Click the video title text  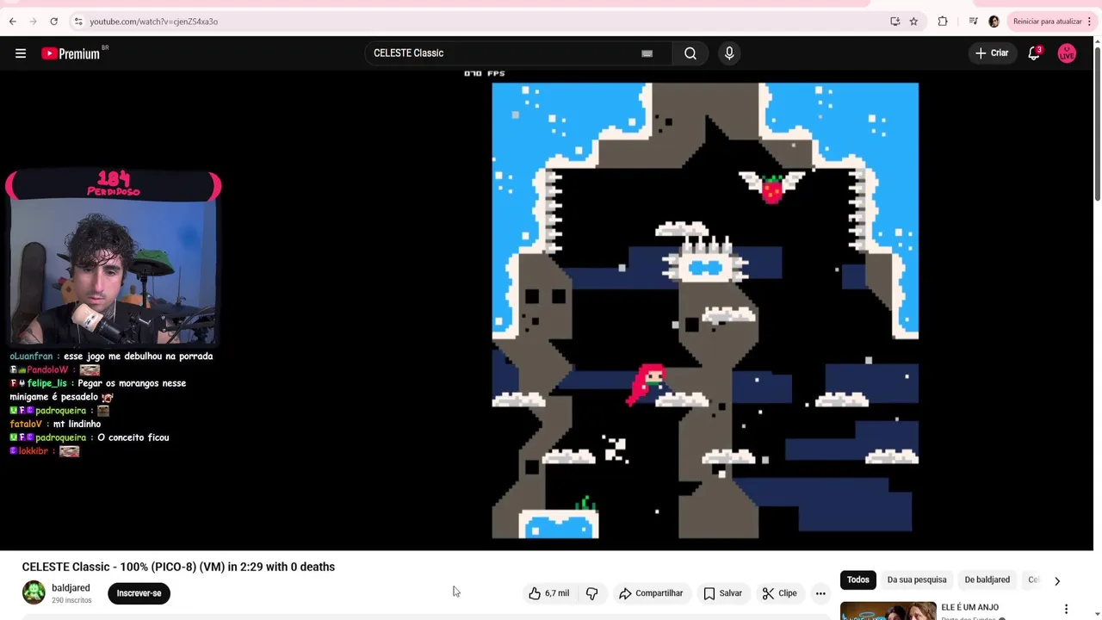tap(178, 567)
